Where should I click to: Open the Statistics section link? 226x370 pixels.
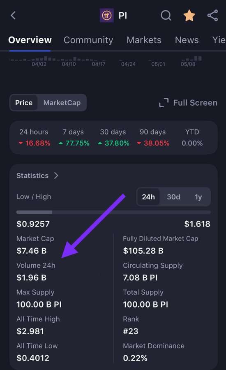tap(32, 176)
